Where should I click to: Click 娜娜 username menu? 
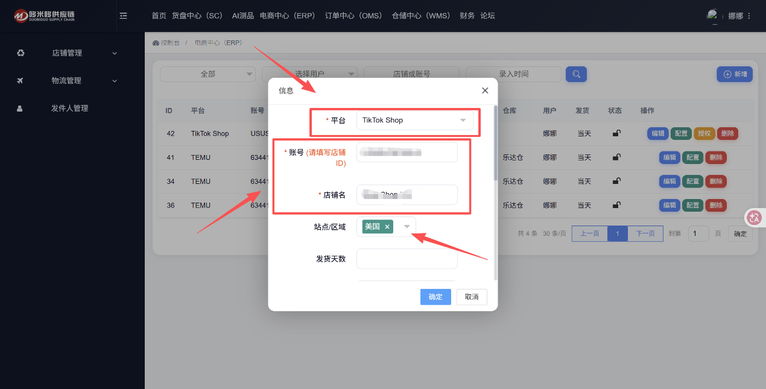[x=735, y=16]
